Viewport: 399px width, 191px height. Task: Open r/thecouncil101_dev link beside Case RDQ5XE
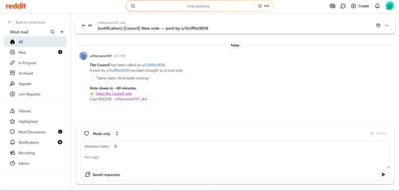point(131,99)
